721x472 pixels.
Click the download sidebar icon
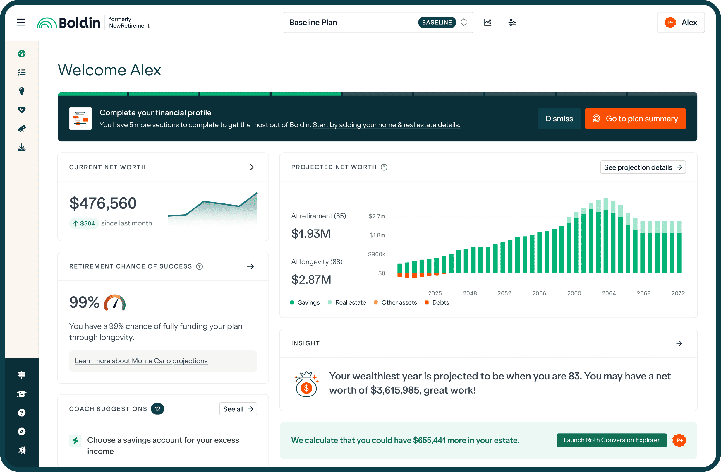(22, 148)
